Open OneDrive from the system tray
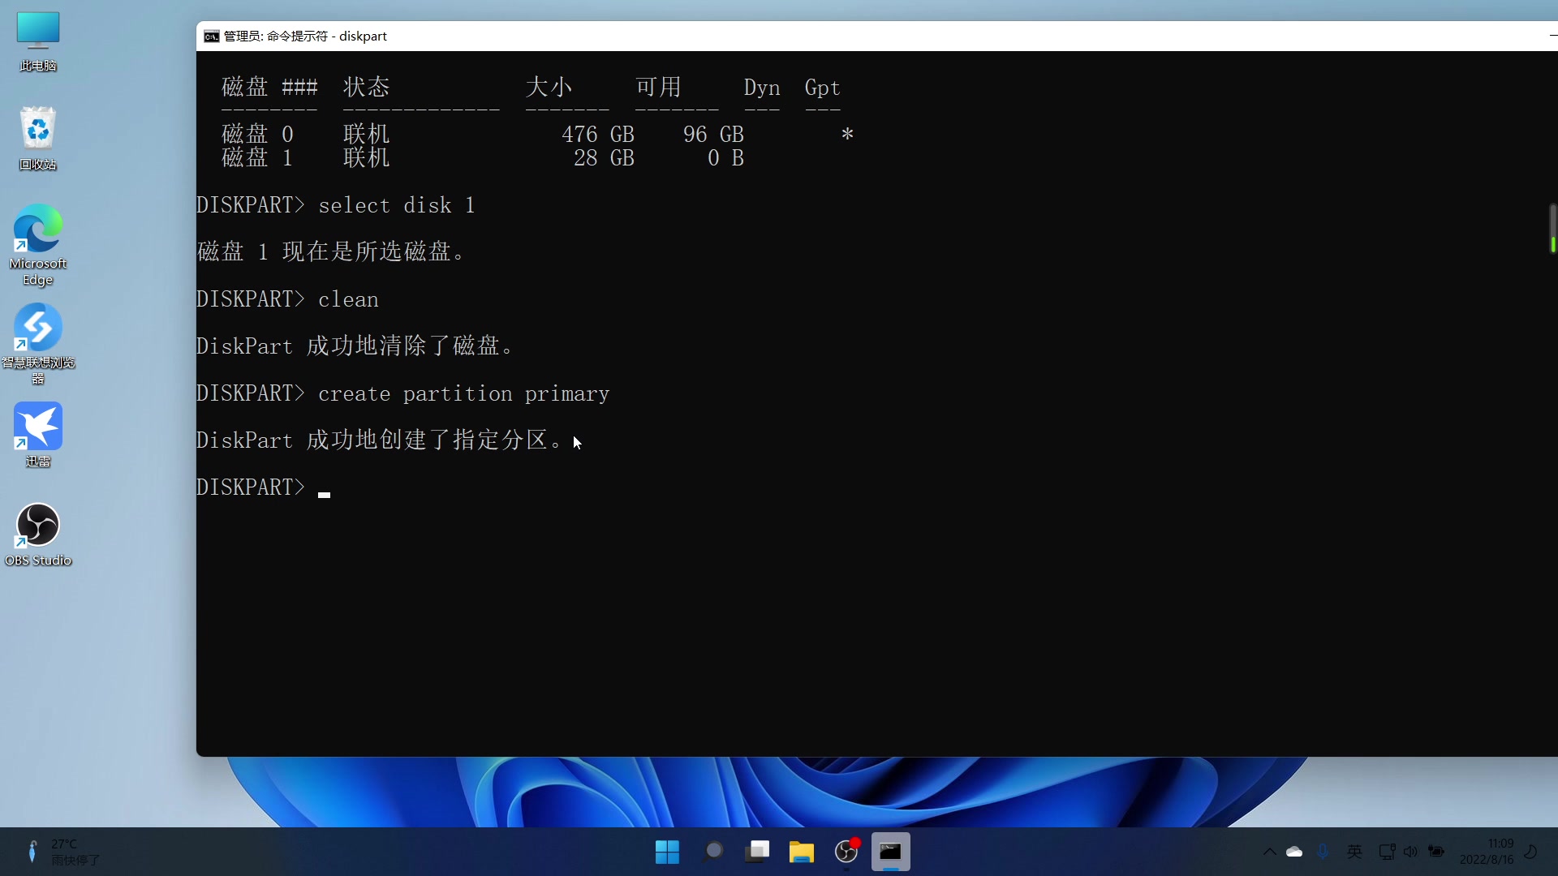Screen dimensions: 1558x876 click(x=1295, y=852)
